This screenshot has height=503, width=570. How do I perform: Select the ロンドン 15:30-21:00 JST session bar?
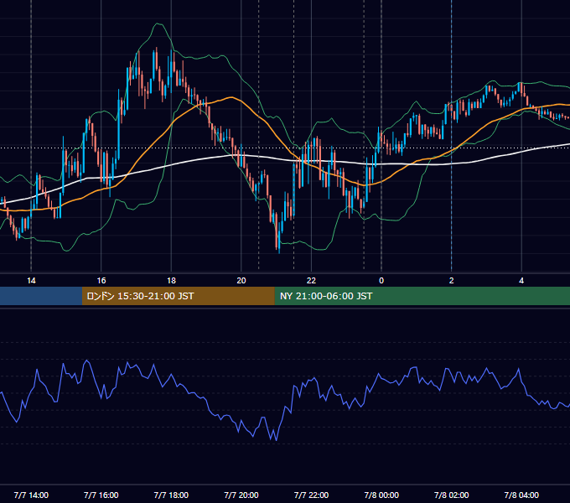click(x=178, y=296)
